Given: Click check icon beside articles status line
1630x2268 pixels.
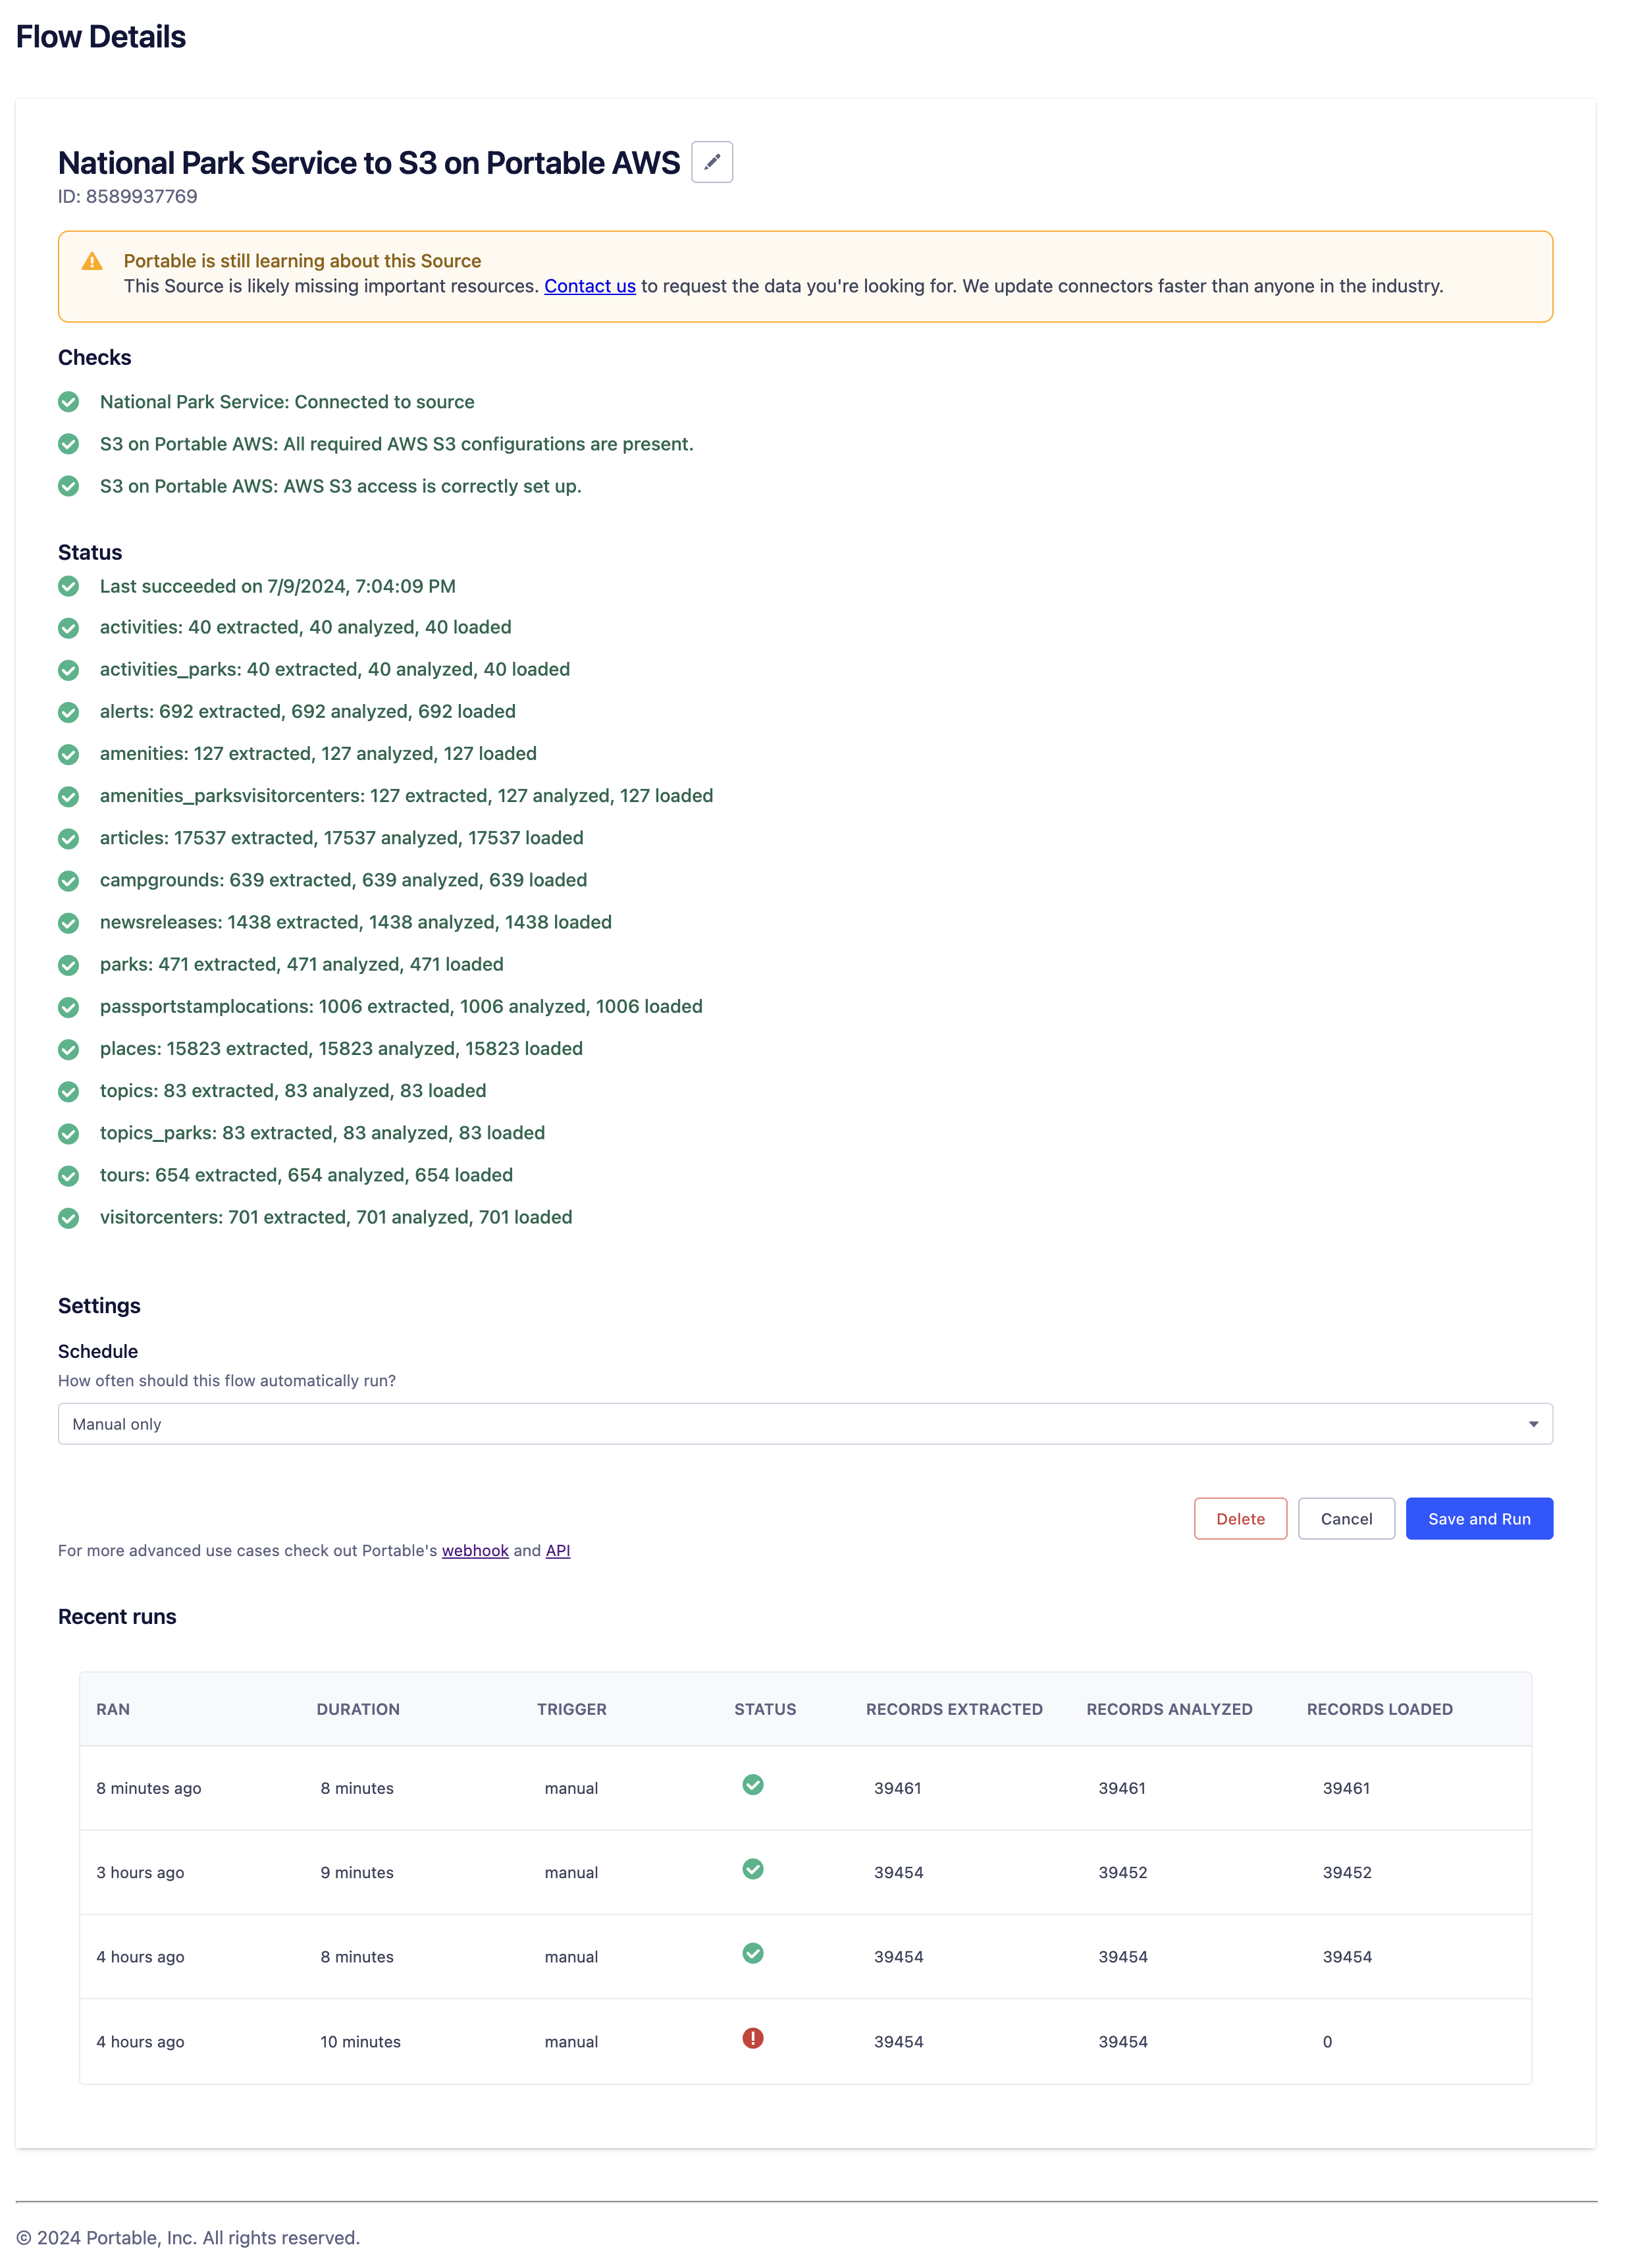Looking at the screenshot, I should pos(68,838).
